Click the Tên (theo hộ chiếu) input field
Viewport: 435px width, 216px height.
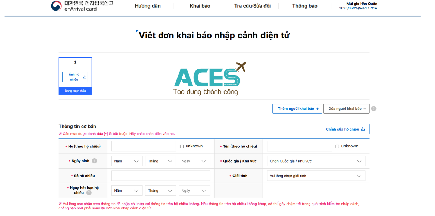point(299,146)
